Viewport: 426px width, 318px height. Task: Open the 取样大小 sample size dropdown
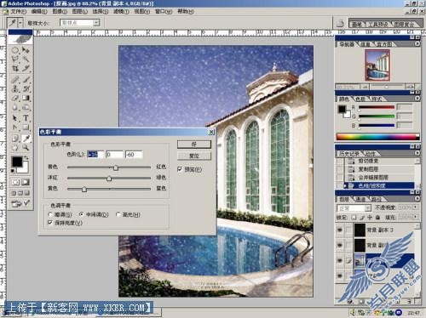coord(96,23)
